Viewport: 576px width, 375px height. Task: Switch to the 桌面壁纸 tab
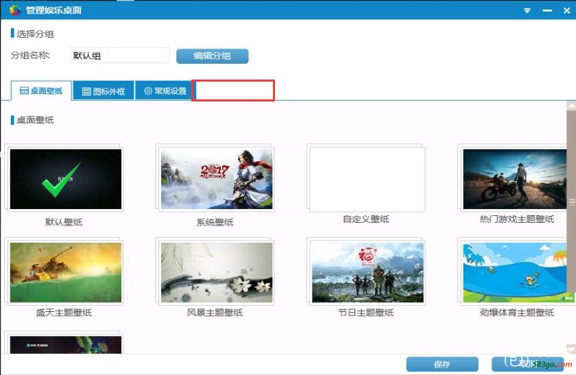[41, 90]
